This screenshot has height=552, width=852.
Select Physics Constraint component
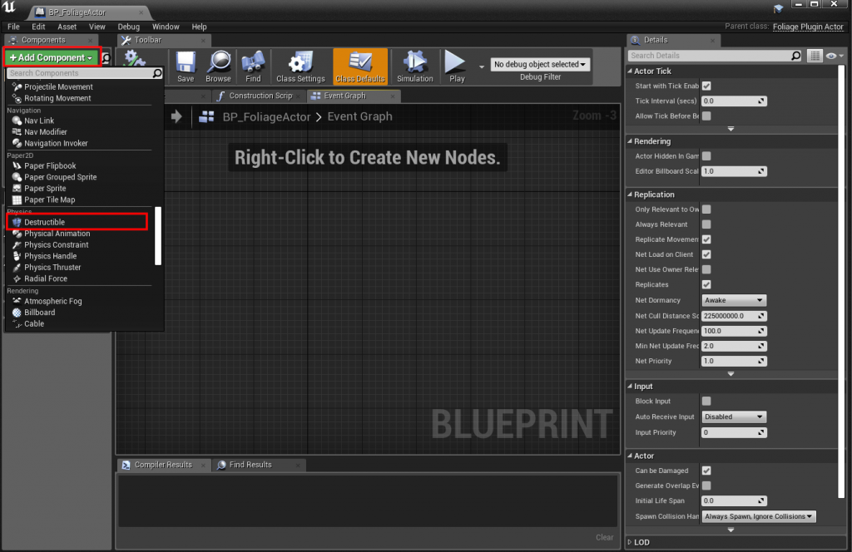point(56,244)
